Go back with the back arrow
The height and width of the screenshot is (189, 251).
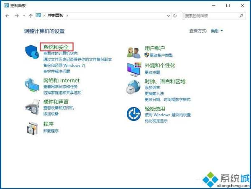(x=8, y=16)
